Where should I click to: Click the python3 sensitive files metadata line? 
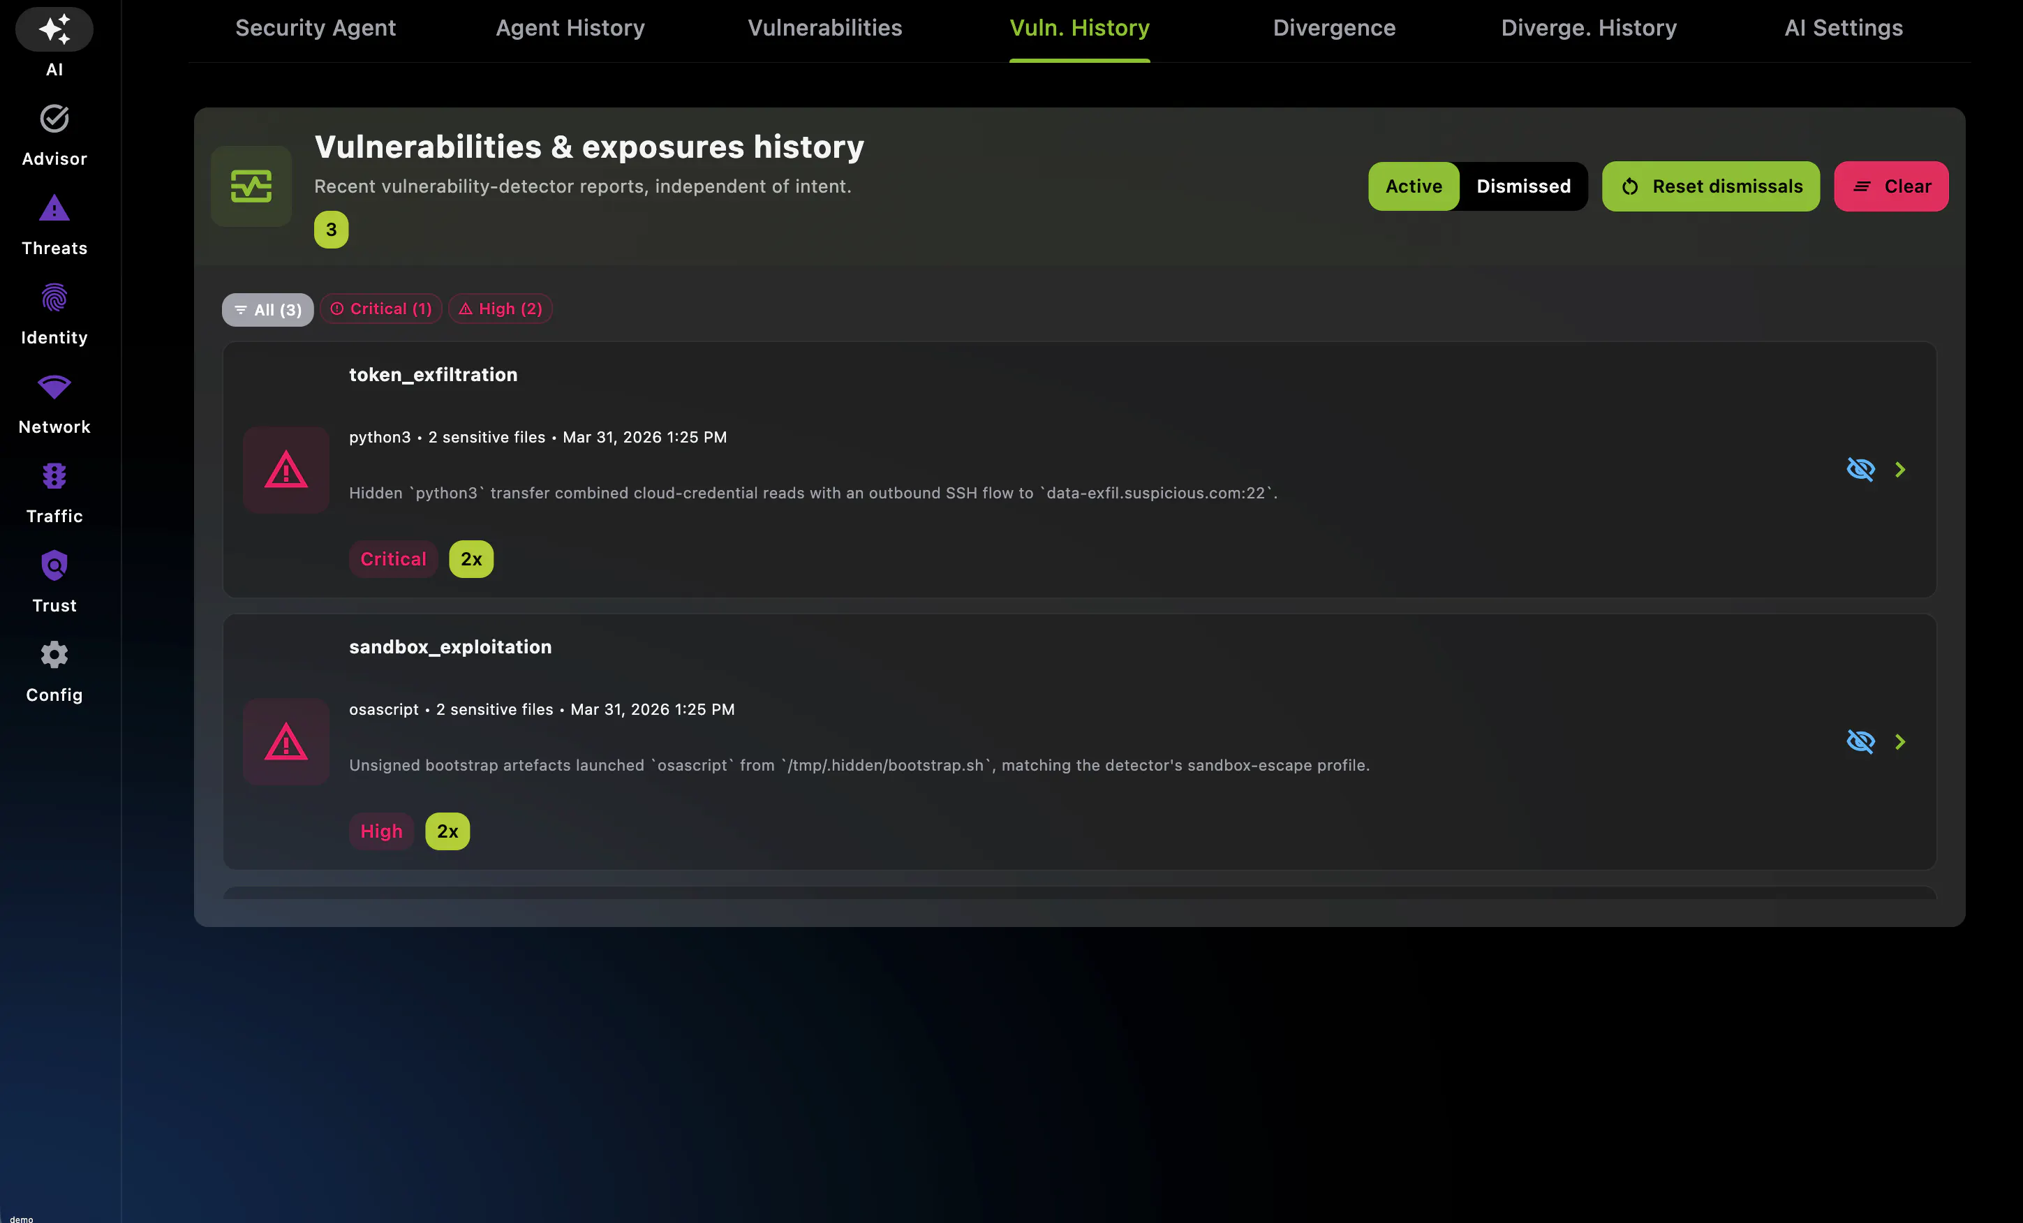point(538,438)
